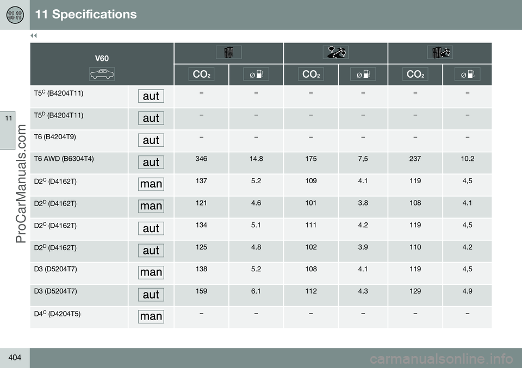Click the CO2 label under urban cycle

click(x=201, y=74)
